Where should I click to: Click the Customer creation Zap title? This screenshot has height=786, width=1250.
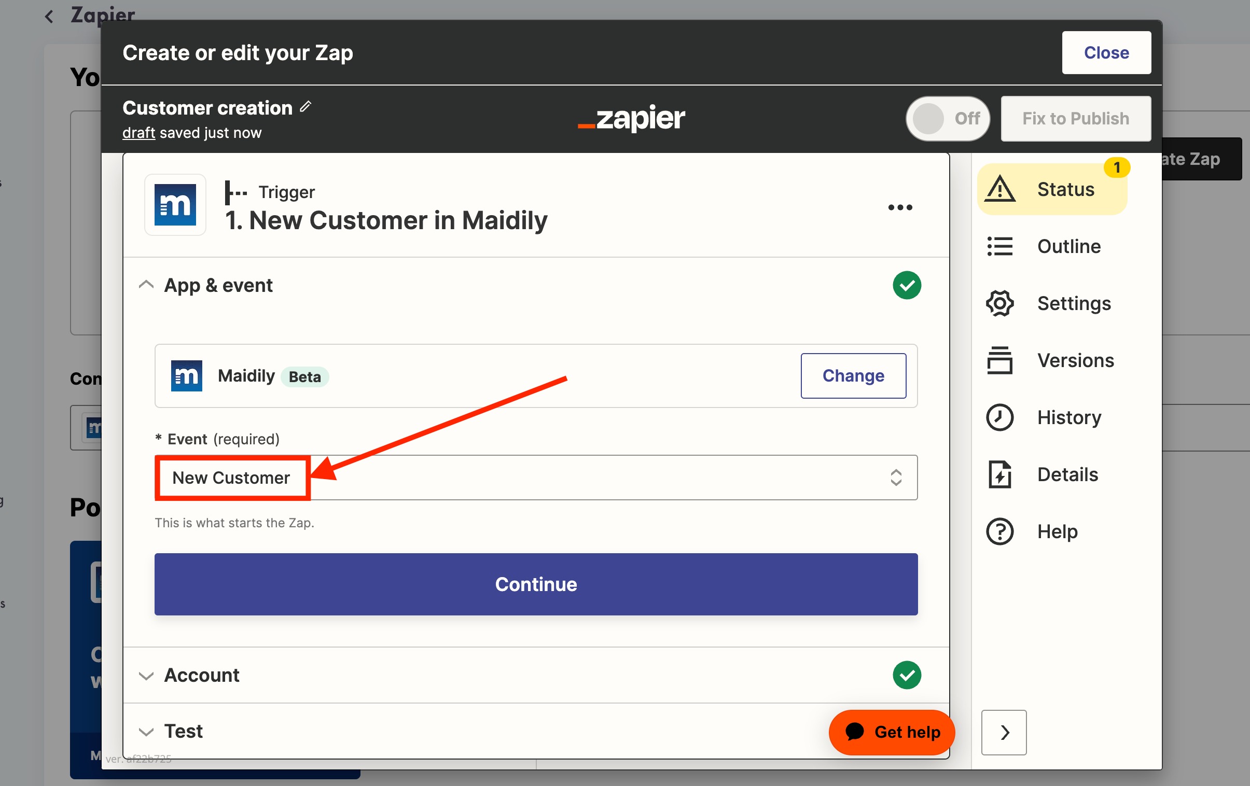[207, 107]
